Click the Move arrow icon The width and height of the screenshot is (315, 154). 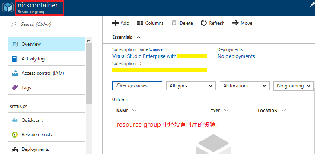(235, 23)
